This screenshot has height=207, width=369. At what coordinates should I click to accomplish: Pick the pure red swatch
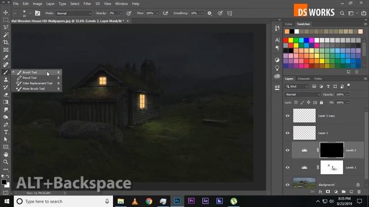(286, 40)
